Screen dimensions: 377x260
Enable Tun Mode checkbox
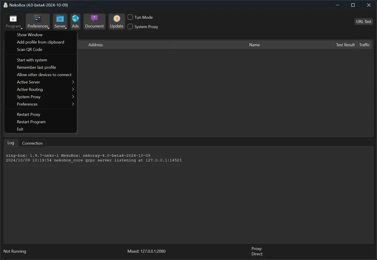pos(130,17)
